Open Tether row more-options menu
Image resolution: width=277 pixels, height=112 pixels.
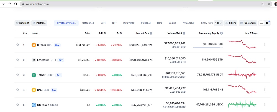pos(265,75)
